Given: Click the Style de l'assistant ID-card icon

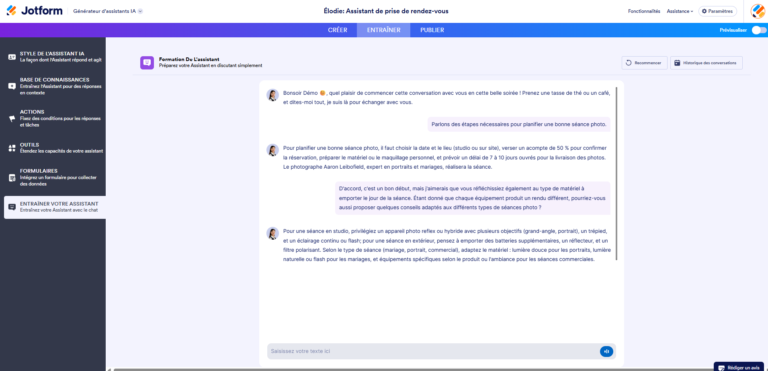Looking at the screenshot, I should 12,57.
